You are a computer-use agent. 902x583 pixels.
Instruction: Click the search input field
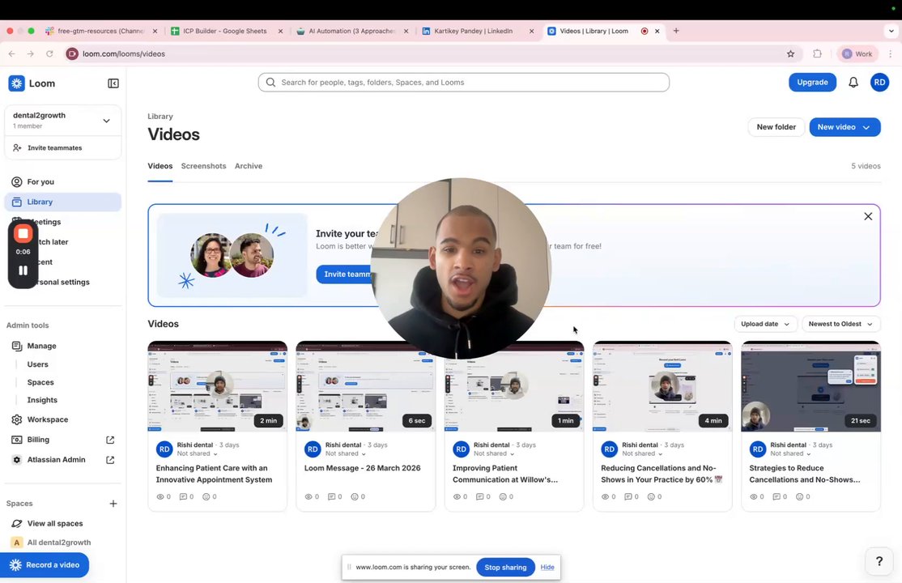point(464,83)
